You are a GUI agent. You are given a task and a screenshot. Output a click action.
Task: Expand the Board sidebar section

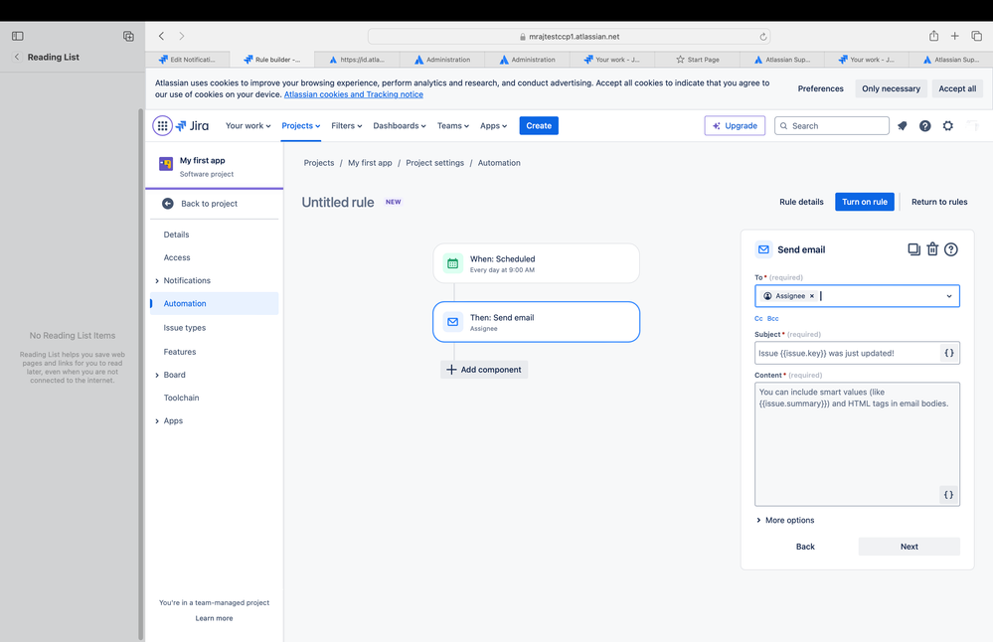tap(157, 376)
